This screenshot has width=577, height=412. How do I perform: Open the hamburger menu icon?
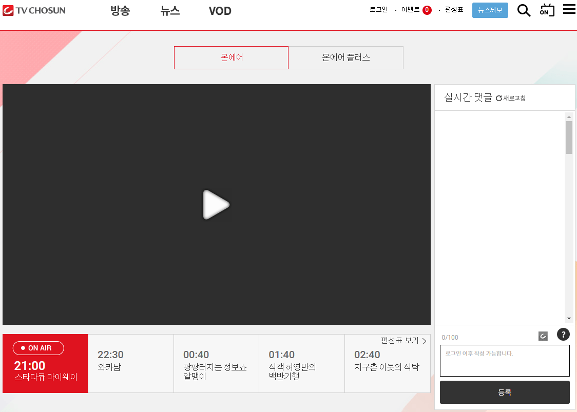[568, 9]
